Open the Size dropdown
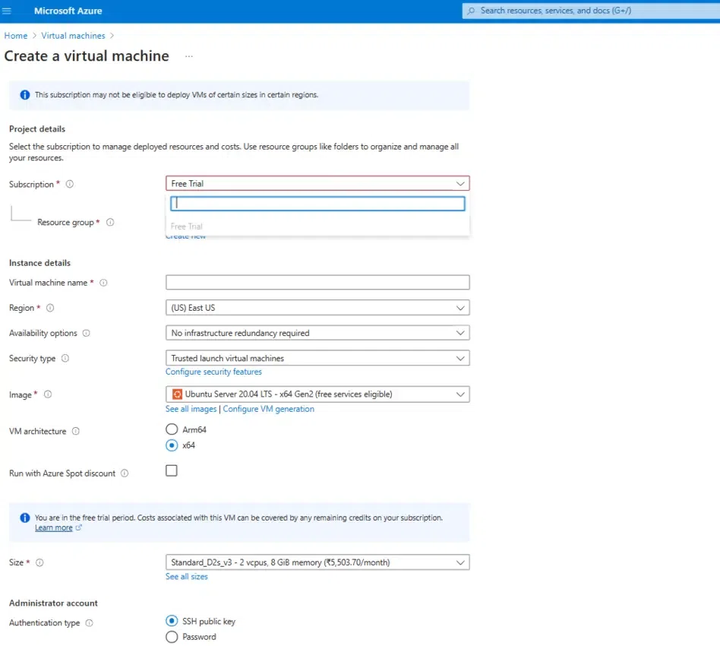Image resolution: width=720 pixels, height=646 pixels. (x=317, y=562)
